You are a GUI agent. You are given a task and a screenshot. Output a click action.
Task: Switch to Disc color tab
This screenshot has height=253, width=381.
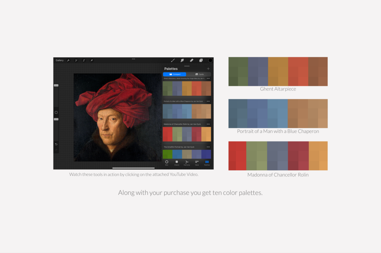tap(167, 163)
